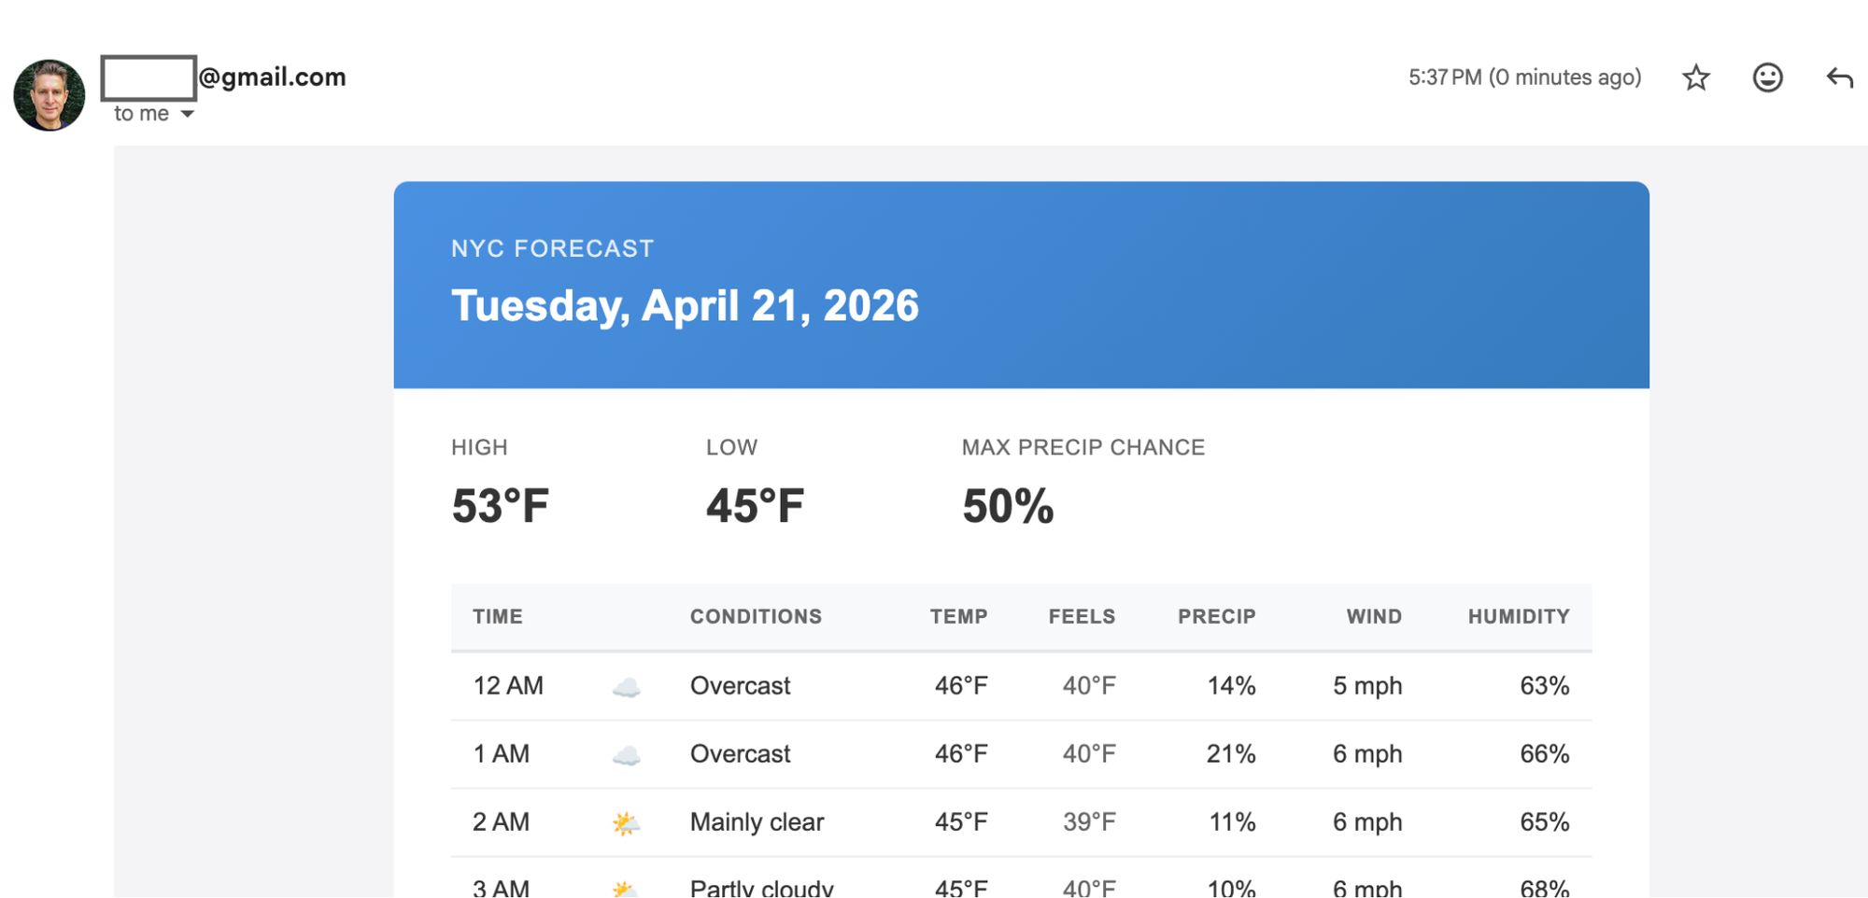Click the sender's gmail.com address

(x=224, y=77)
